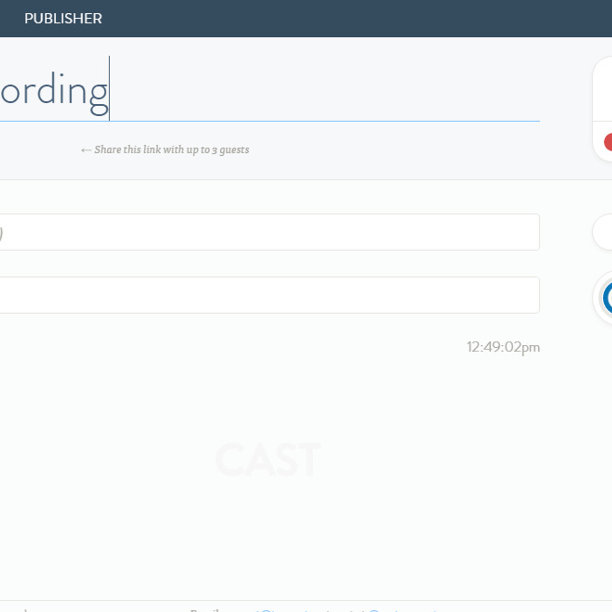The height and width of the screenshot is (612, 612).
Task: Click the recording title field ending in "ording"
Action: click(x=270, y=89)
